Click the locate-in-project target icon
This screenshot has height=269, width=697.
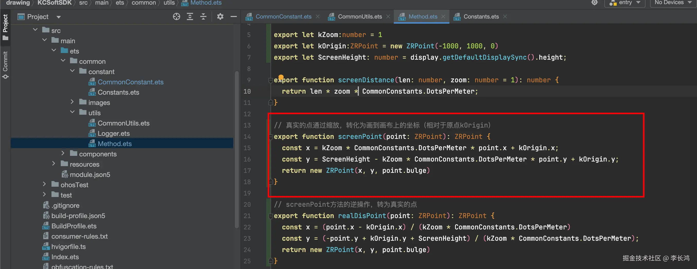[176, 16]
